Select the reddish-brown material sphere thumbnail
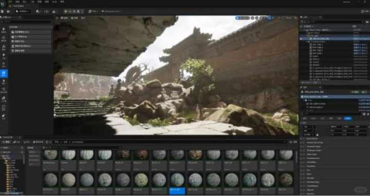The height and width of the screenshot is (196, 370). pos(142,155)
